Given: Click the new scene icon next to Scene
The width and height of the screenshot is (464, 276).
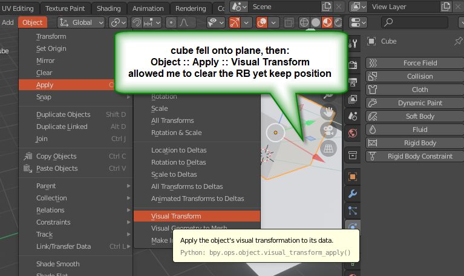Looking at the screenshot, I should [327, 7].
